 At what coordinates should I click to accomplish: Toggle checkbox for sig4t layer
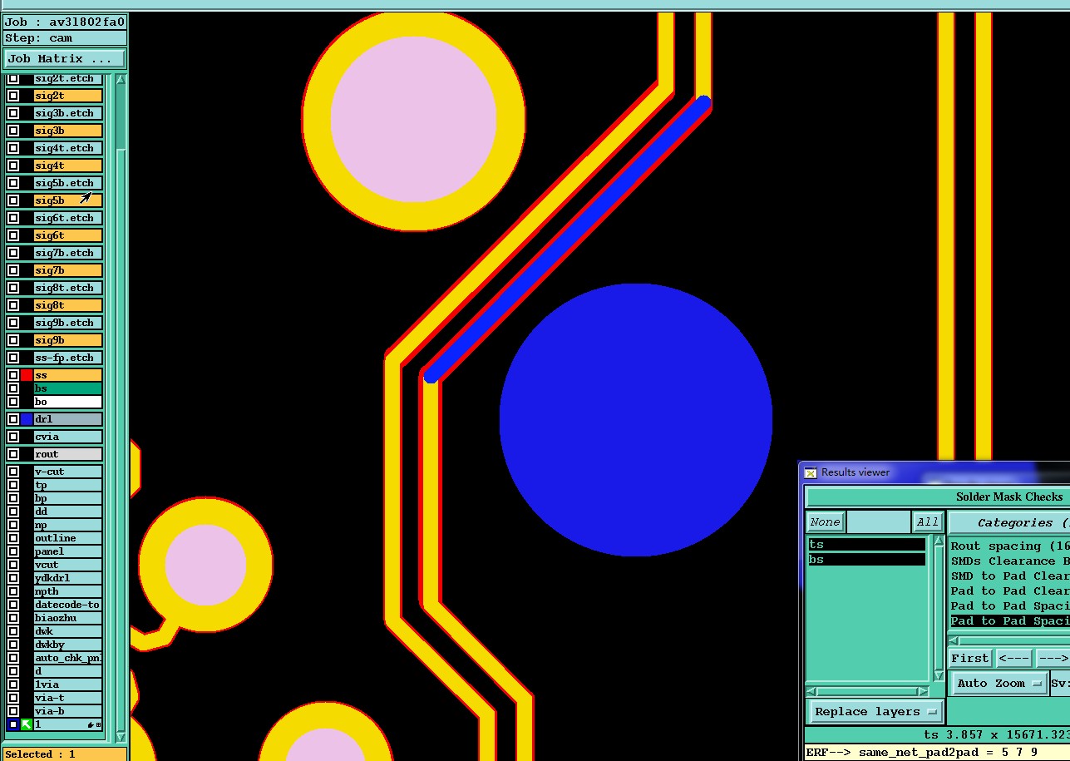pos(13,166)
